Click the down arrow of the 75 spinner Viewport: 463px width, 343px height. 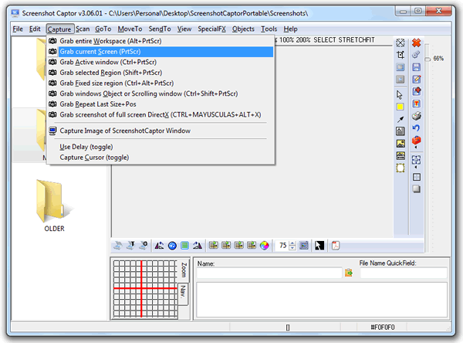pos(292,248)
